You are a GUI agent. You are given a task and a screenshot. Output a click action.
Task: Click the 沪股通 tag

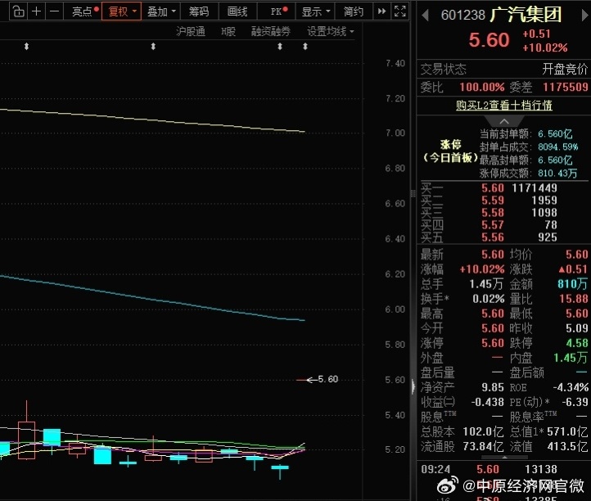[x=191, y=31]
